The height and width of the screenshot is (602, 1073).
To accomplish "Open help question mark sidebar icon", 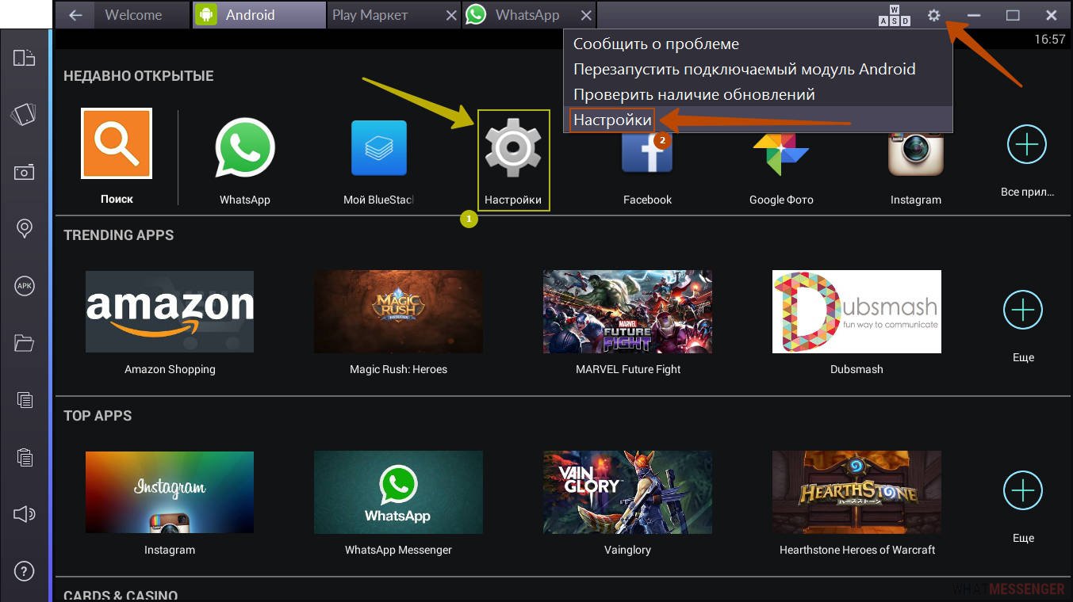I will tap(25, 571).
